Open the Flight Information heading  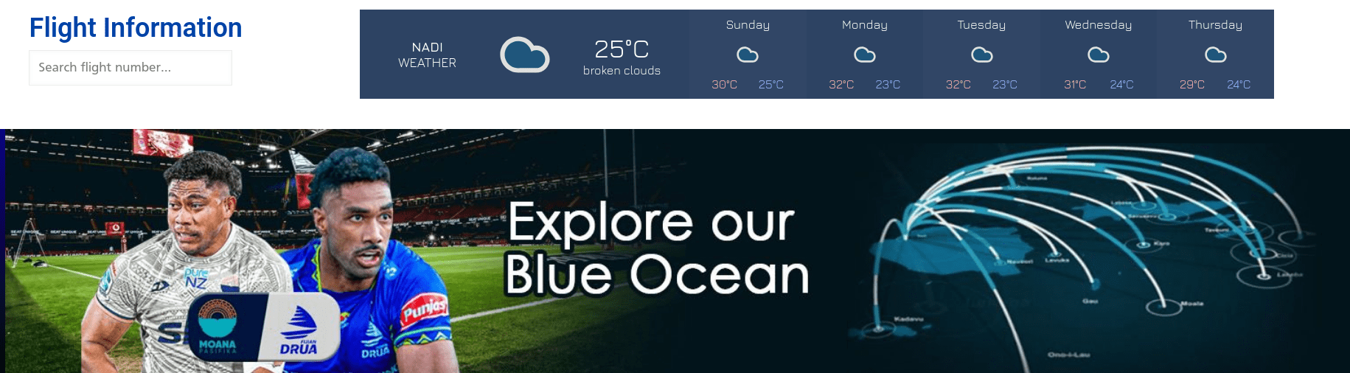click(x=136, y=28)
